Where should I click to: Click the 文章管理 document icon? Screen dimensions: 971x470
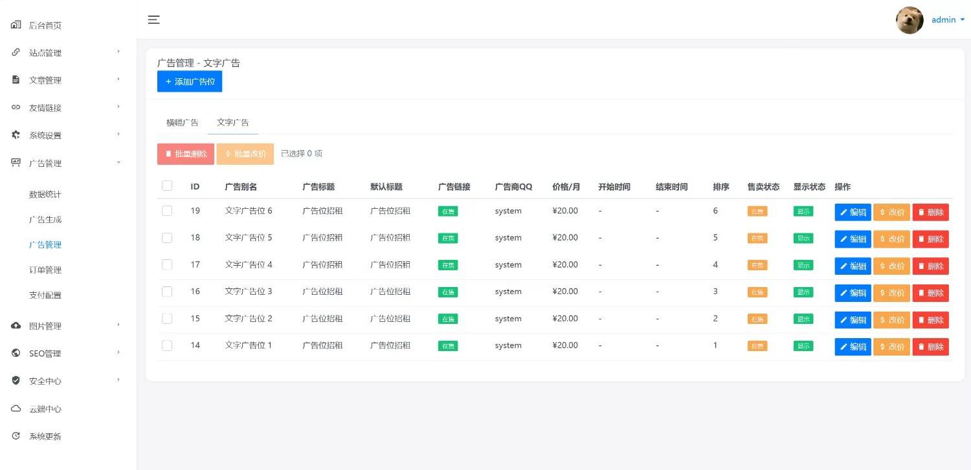point(16,80)
